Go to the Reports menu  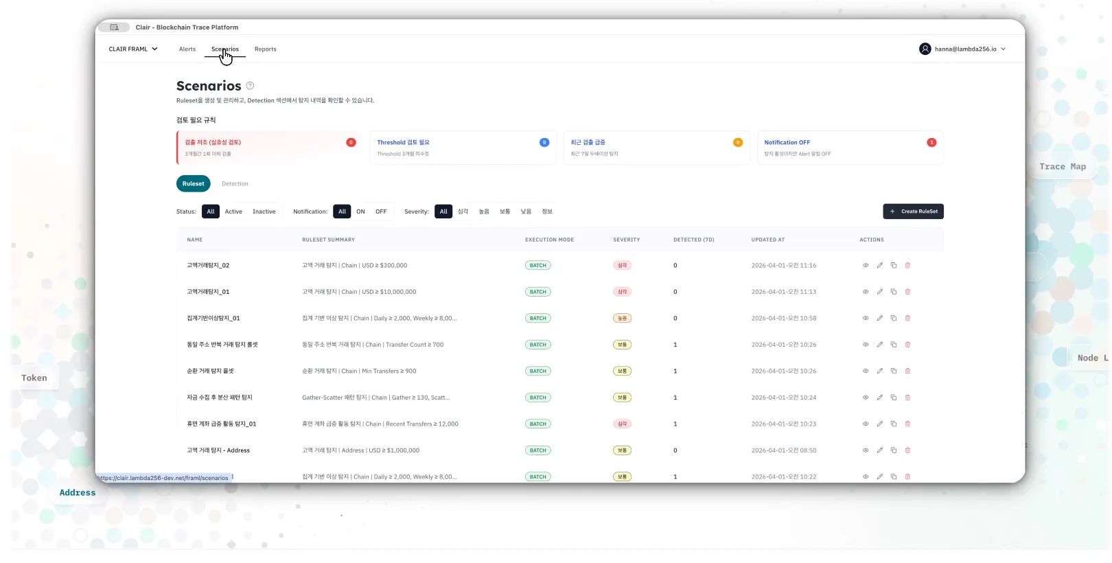click(x=266, y=49)
